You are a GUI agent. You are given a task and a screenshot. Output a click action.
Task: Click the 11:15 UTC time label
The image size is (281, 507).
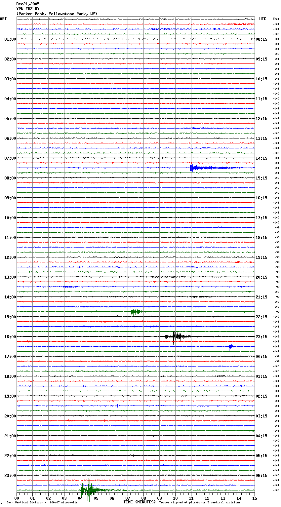(261, 99)
